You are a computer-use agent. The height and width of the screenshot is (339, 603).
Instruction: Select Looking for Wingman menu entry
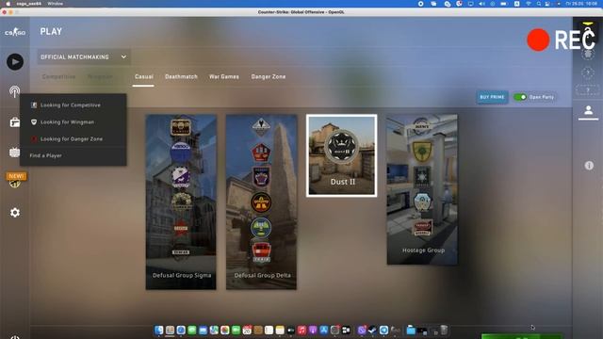[73, 121]
